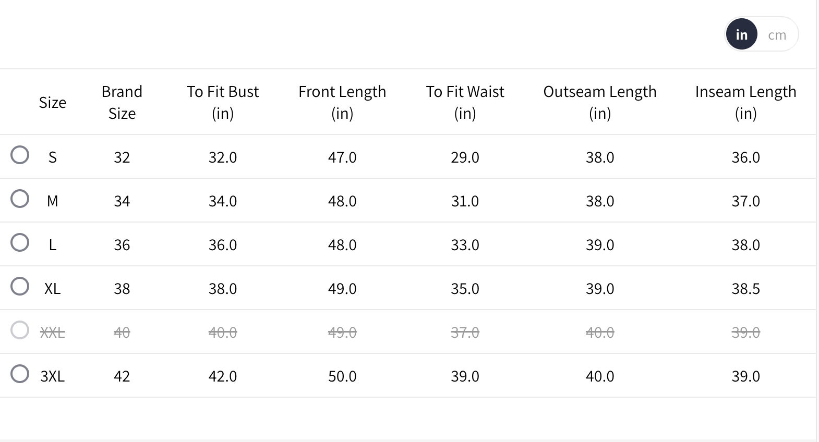Image resolution: width=819 pixels, height=442 pixels.
Task: Pick the XL size radio button
Action: (20, 286)
